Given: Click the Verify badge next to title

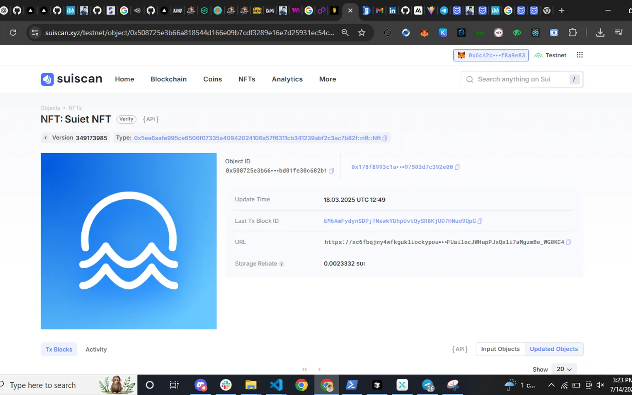Looking at the screenshot, I should pos(126,119).
